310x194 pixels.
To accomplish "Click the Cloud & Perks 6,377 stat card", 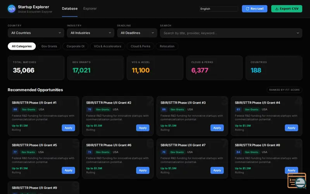I will click(214, 68).
